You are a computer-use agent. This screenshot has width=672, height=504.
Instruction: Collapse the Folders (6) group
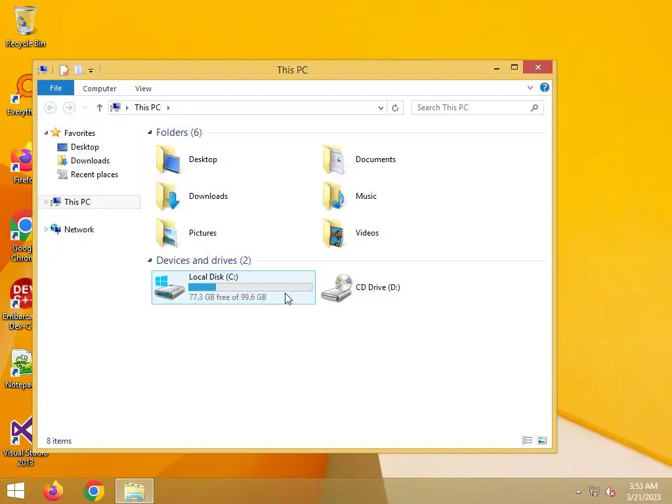click(x=150, y=133)
